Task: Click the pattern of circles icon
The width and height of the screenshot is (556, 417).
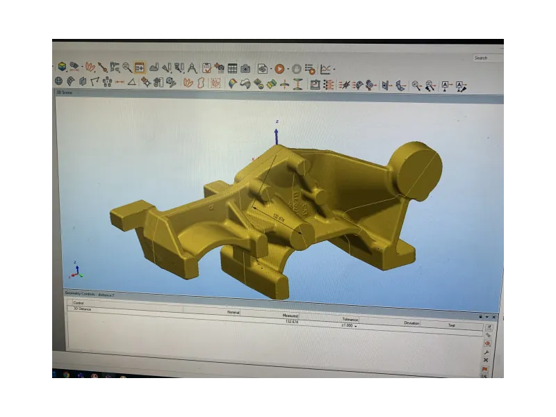Action: 107,82
